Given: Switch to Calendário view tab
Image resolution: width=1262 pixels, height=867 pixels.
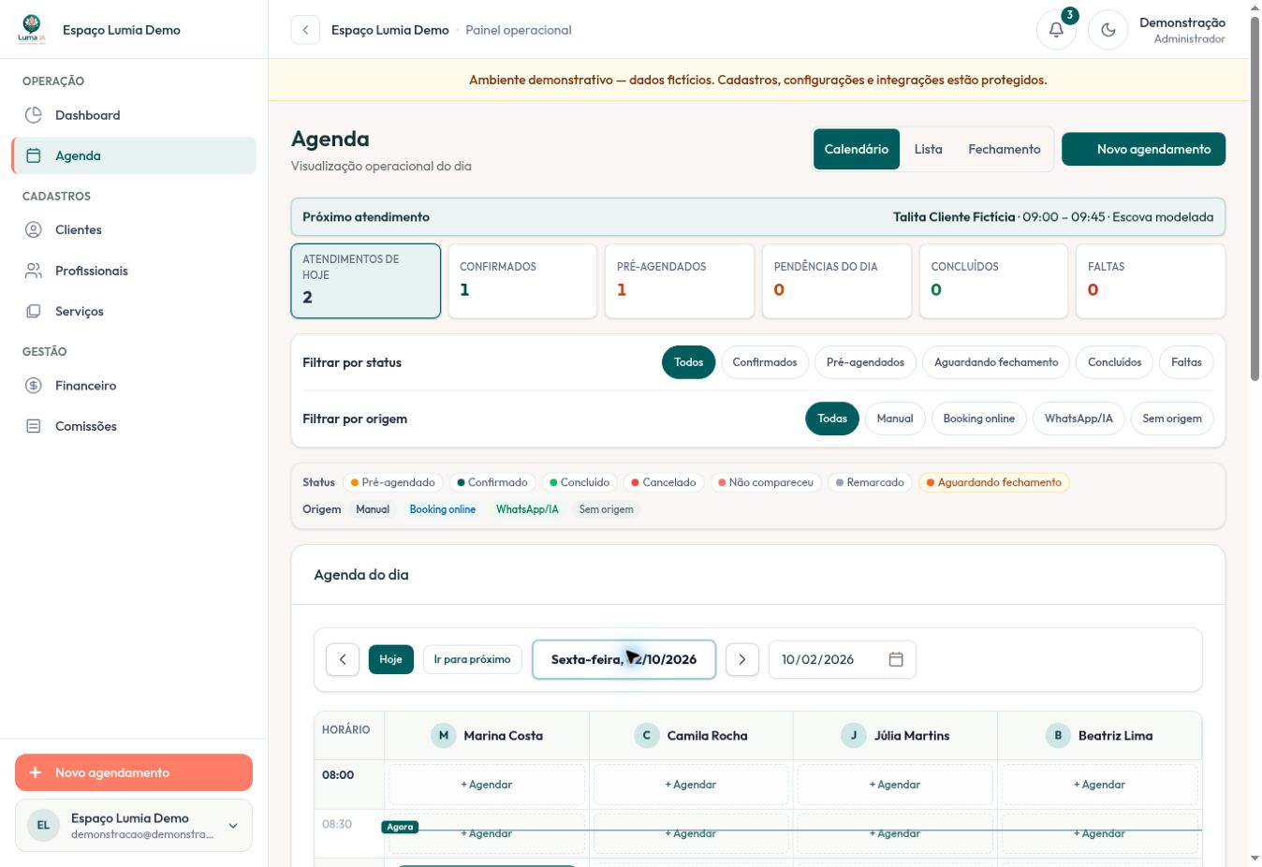Looking at the screenshot, I should (857, 149).
